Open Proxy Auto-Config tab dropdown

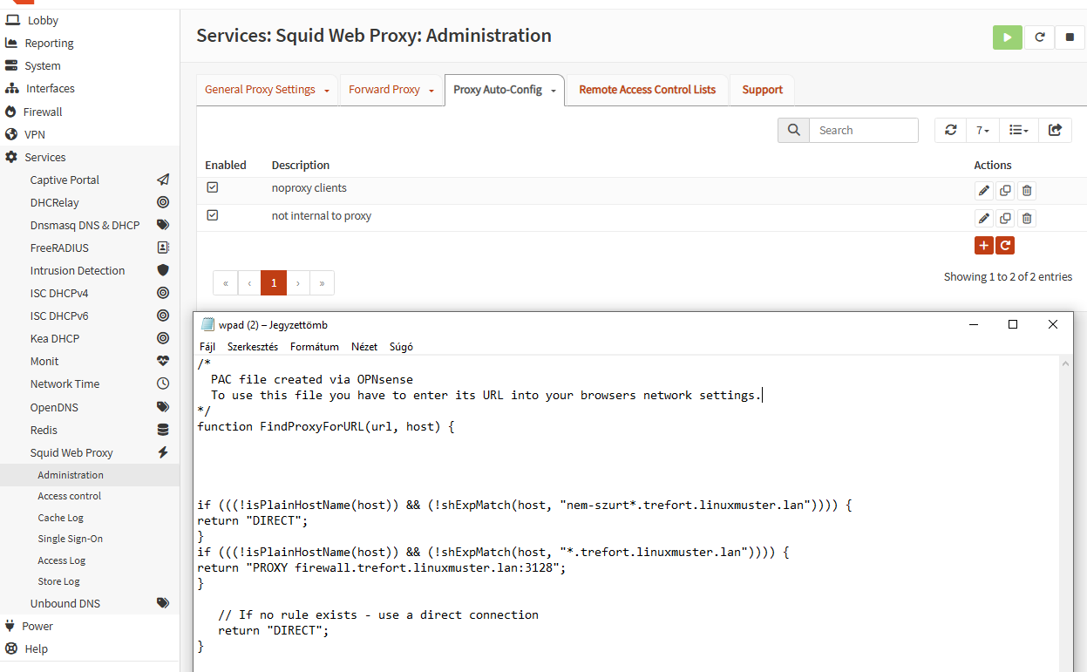(x=553, y=91)
